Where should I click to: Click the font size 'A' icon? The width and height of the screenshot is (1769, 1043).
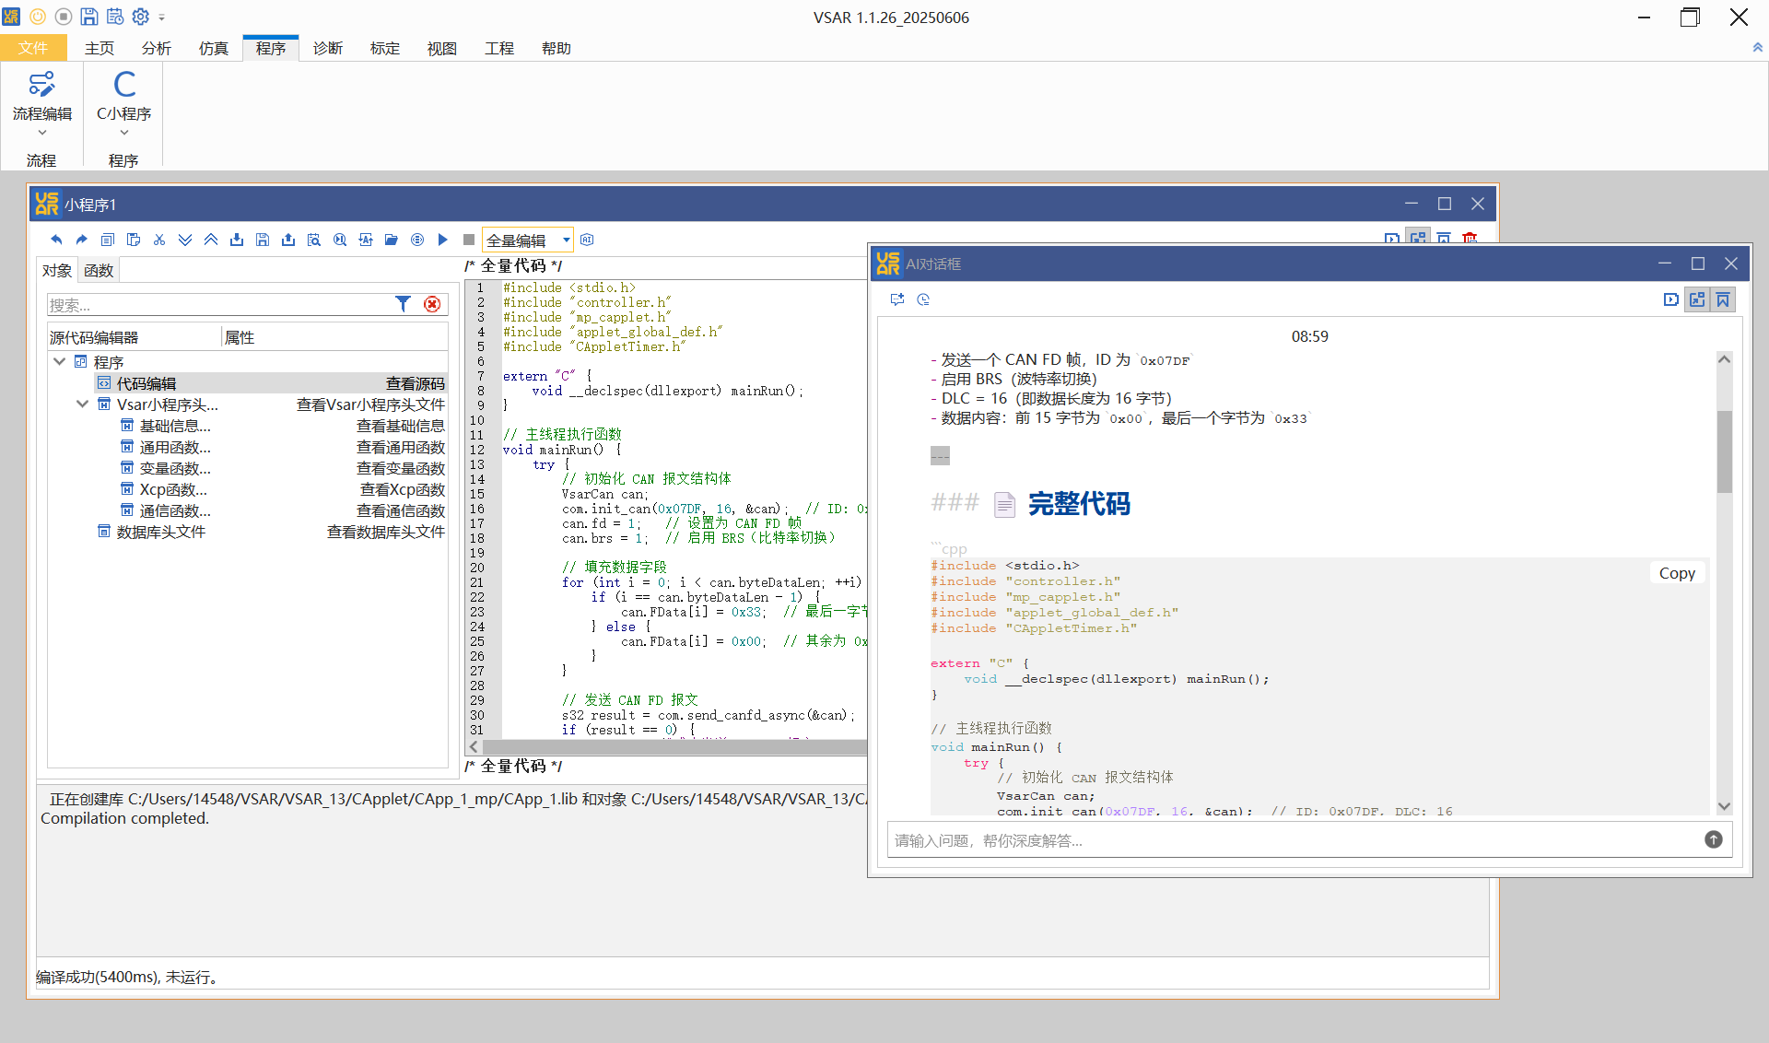[366, 240]
